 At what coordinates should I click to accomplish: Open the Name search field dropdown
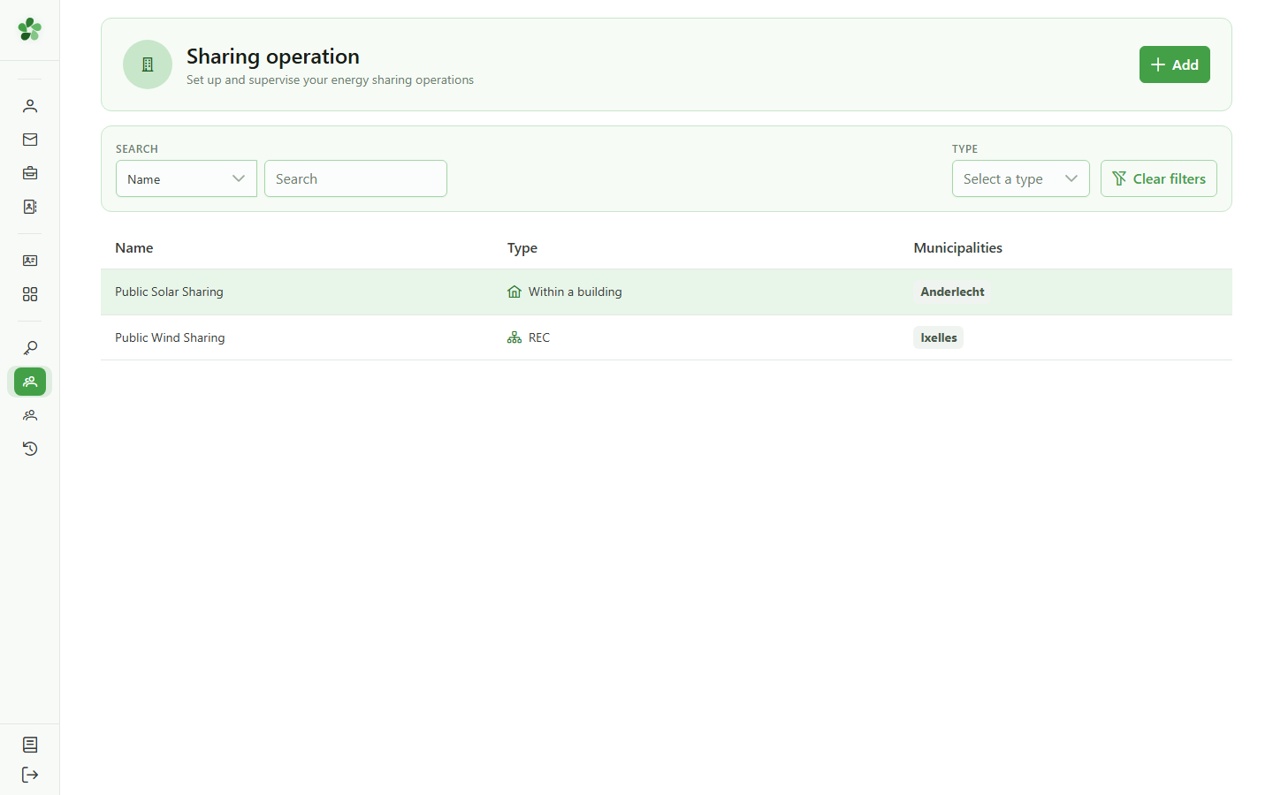pyautogui.click(x=187, y=178)
